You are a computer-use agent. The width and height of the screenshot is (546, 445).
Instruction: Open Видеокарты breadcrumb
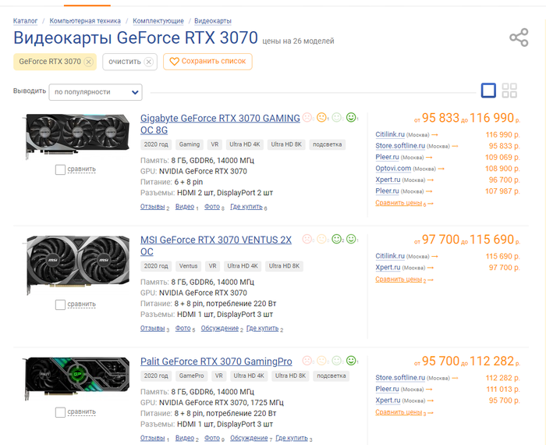point(213,21)
